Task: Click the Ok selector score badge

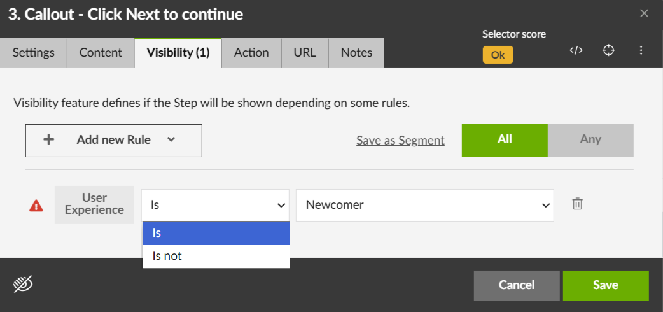Action: [x=498, y=55]
